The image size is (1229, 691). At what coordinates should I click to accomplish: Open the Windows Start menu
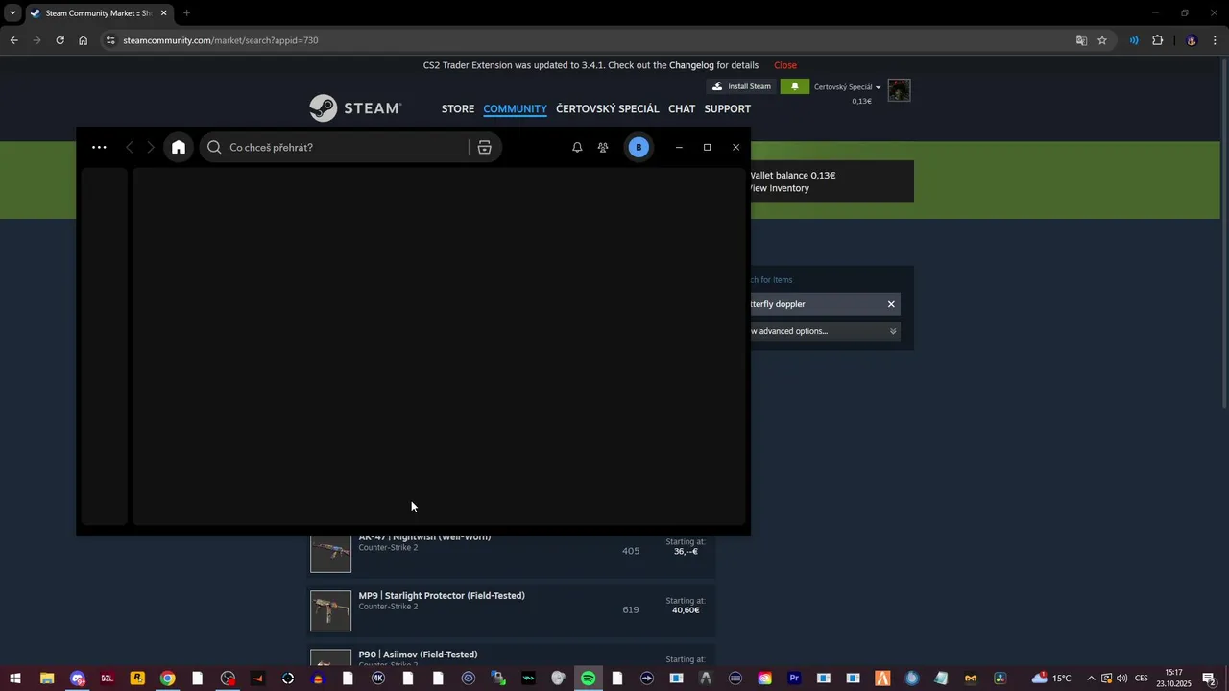(15, 679)
